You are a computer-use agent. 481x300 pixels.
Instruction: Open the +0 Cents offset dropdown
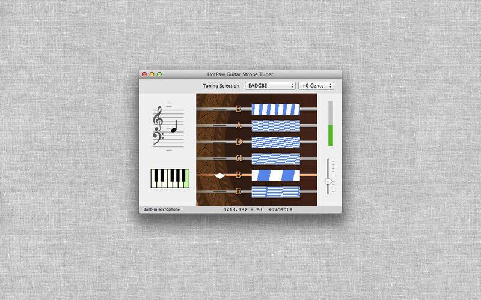pos(316,86)
